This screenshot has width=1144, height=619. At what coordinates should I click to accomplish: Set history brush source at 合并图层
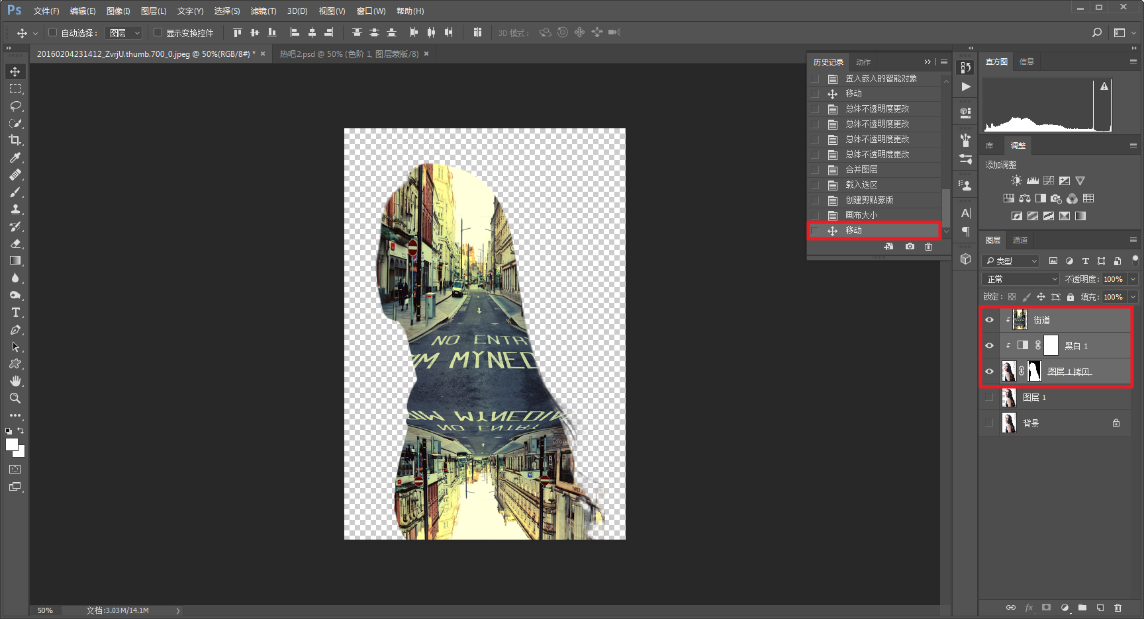click(816, 170)
